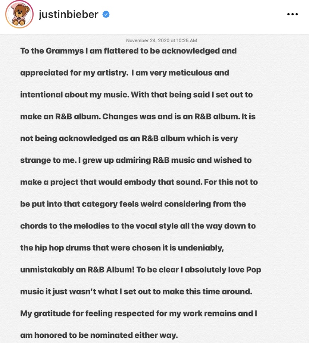This screenshot has width=309, height=343.
Task: Click the line "unmistakably an R&B Album!"
Action: pyautogui.click(x=141, y=270)
